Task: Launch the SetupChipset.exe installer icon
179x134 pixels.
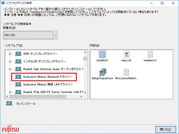Action: 102,72
